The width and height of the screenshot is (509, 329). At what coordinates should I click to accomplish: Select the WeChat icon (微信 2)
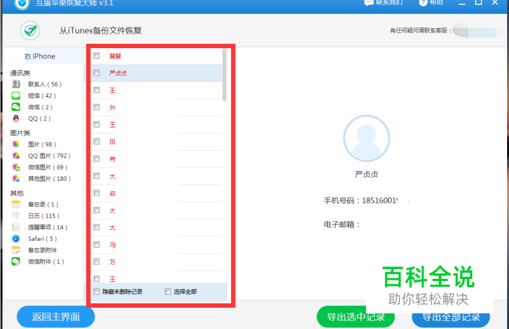(x=16, y=107)
